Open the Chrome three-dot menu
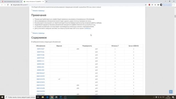The width and height of the screenshot is (176, 99). point(174,5)
